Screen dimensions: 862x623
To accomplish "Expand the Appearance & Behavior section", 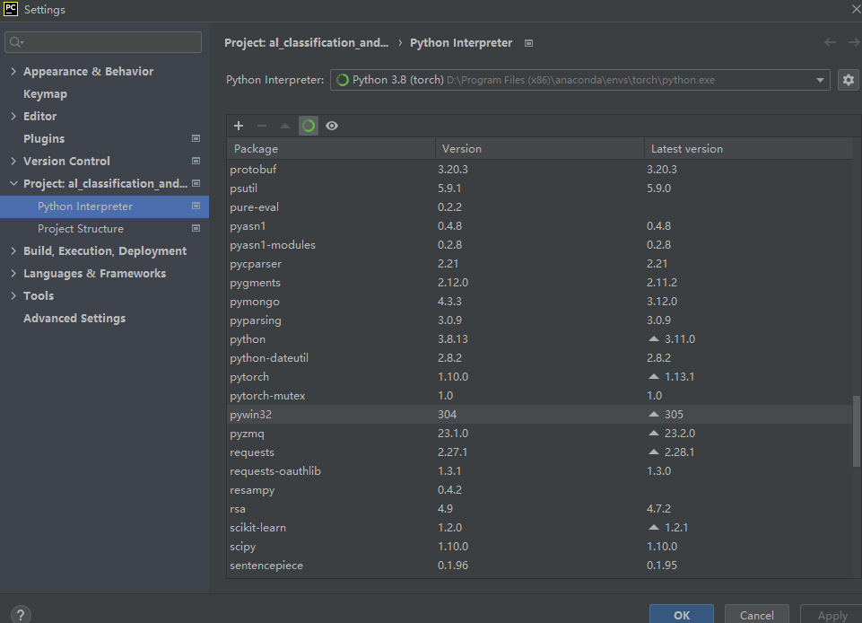I will click(x=13, y=71).
